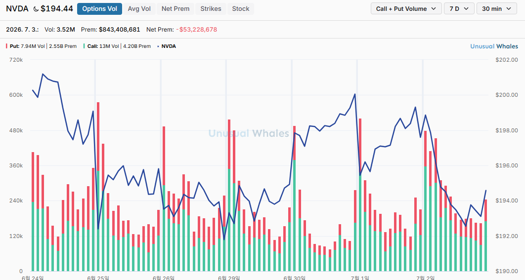
Task: Click the date label 2026. 7. 3.
Action: click(22, 30)
